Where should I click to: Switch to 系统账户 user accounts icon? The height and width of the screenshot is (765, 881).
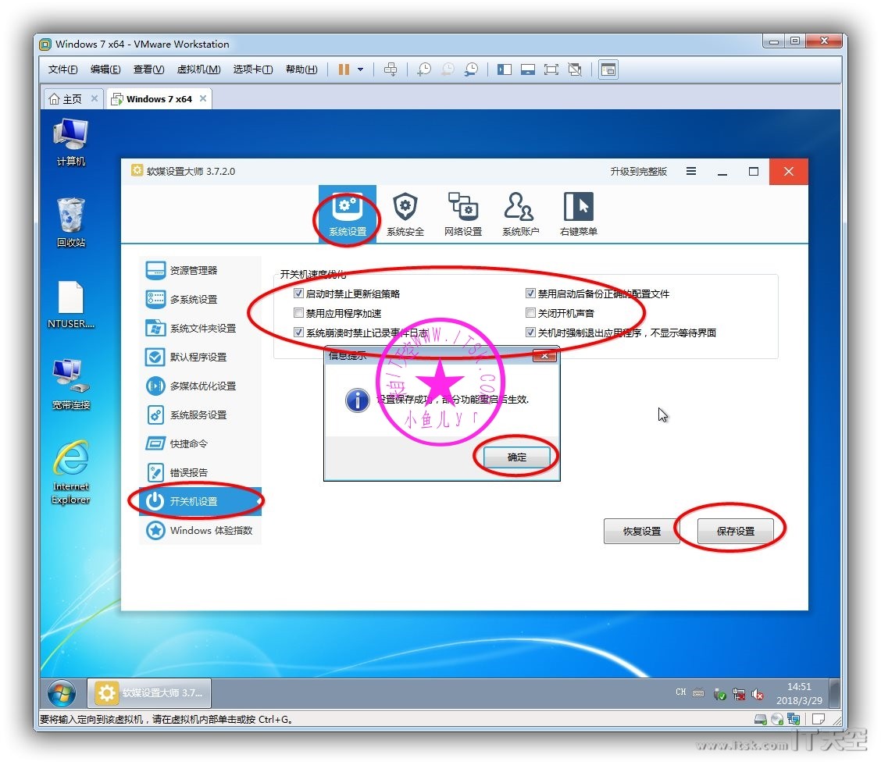tap(520, 215)
